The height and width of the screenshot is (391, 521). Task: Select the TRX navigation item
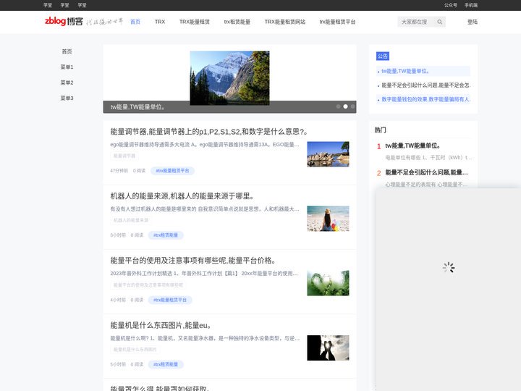tap(160, 22)
